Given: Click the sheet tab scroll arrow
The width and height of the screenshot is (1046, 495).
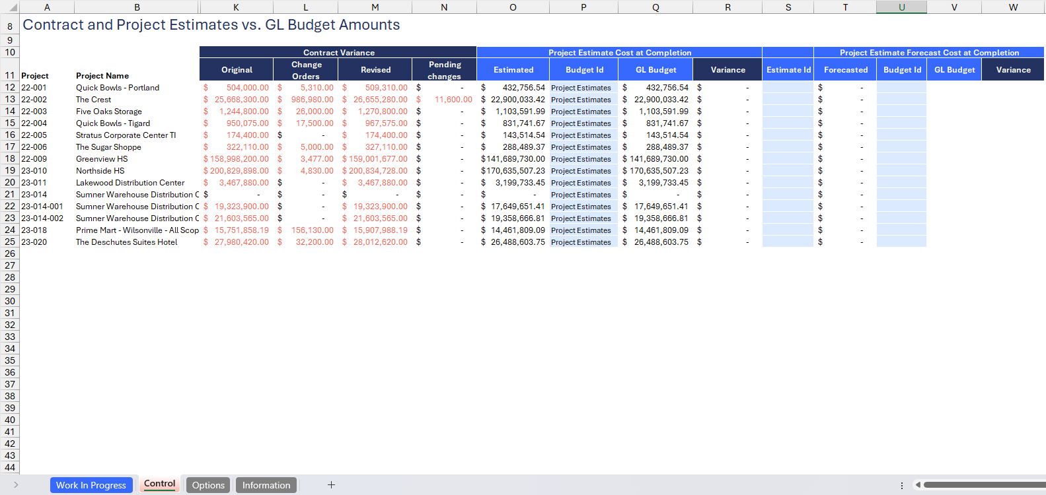Looking at the screenshot, I should tap(15, 485).
